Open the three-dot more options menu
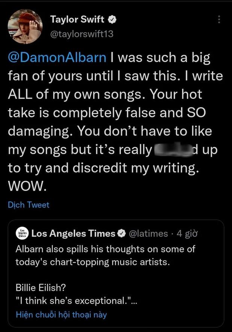The width and height of the screenshot is (232, 332). tap(219, 20)
